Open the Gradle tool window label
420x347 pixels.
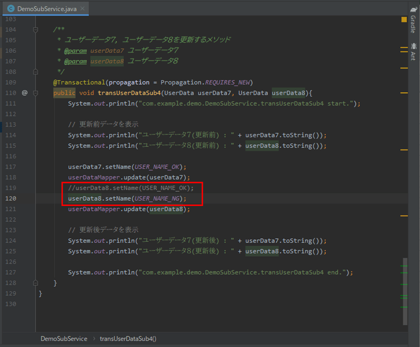[413, 24]
